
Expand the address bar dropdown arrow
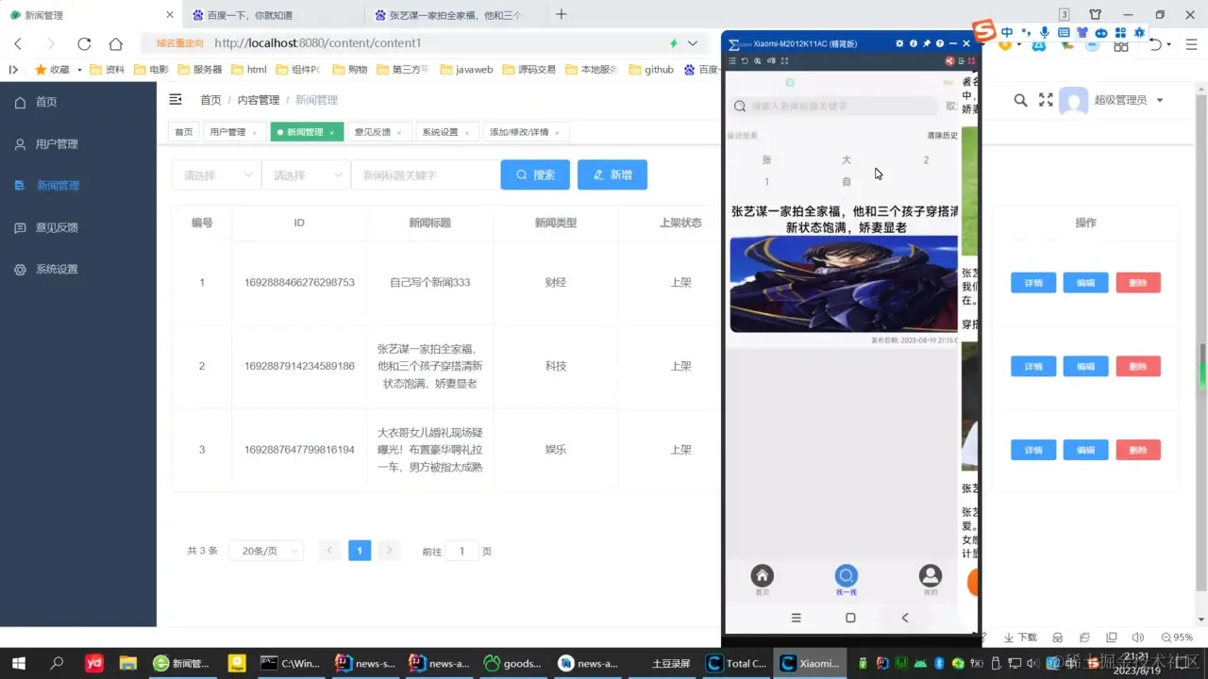[693, 43]
